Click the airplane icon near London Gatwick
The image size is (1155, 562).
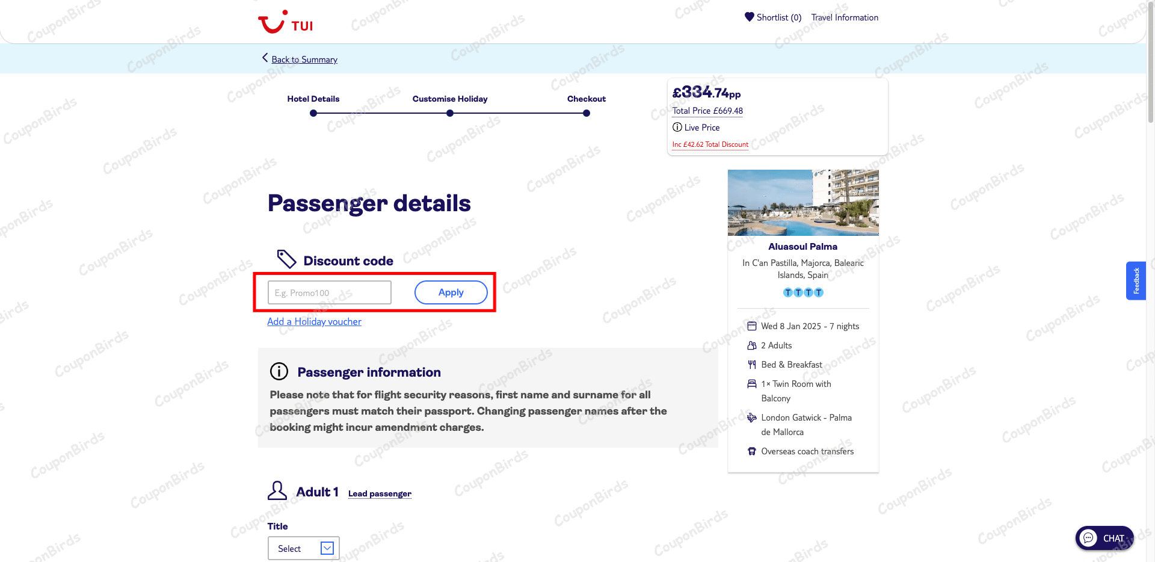tap(752, 417)
